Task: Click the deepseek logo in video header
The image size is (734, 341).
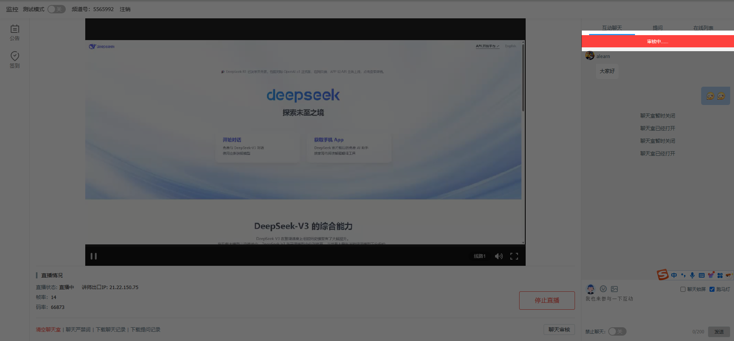Action: (102, 47)
